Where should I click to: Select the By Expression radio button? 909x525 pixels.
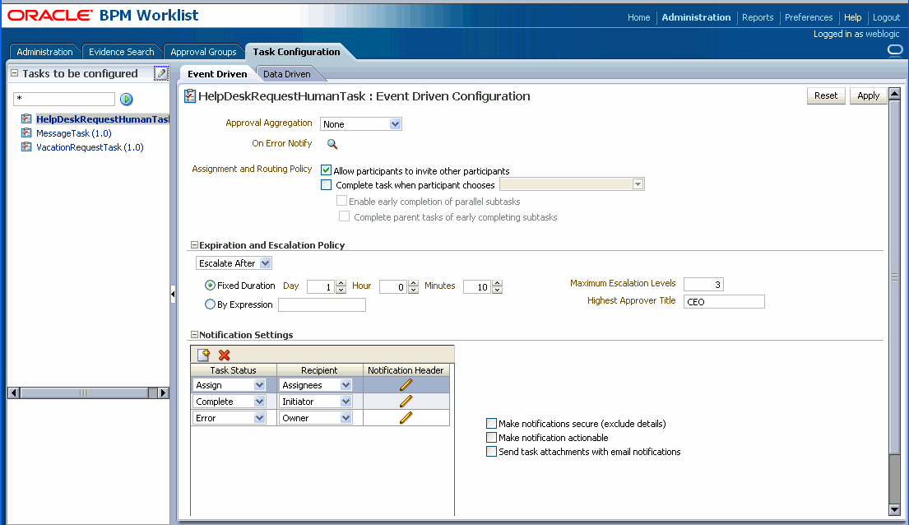pyautogui.click(x=211, y=304)
